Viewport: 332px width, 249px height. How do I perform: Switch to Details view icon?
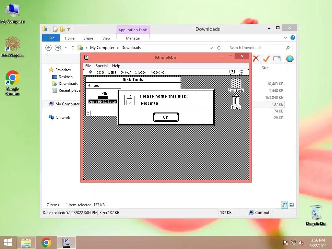click(284, 205)
